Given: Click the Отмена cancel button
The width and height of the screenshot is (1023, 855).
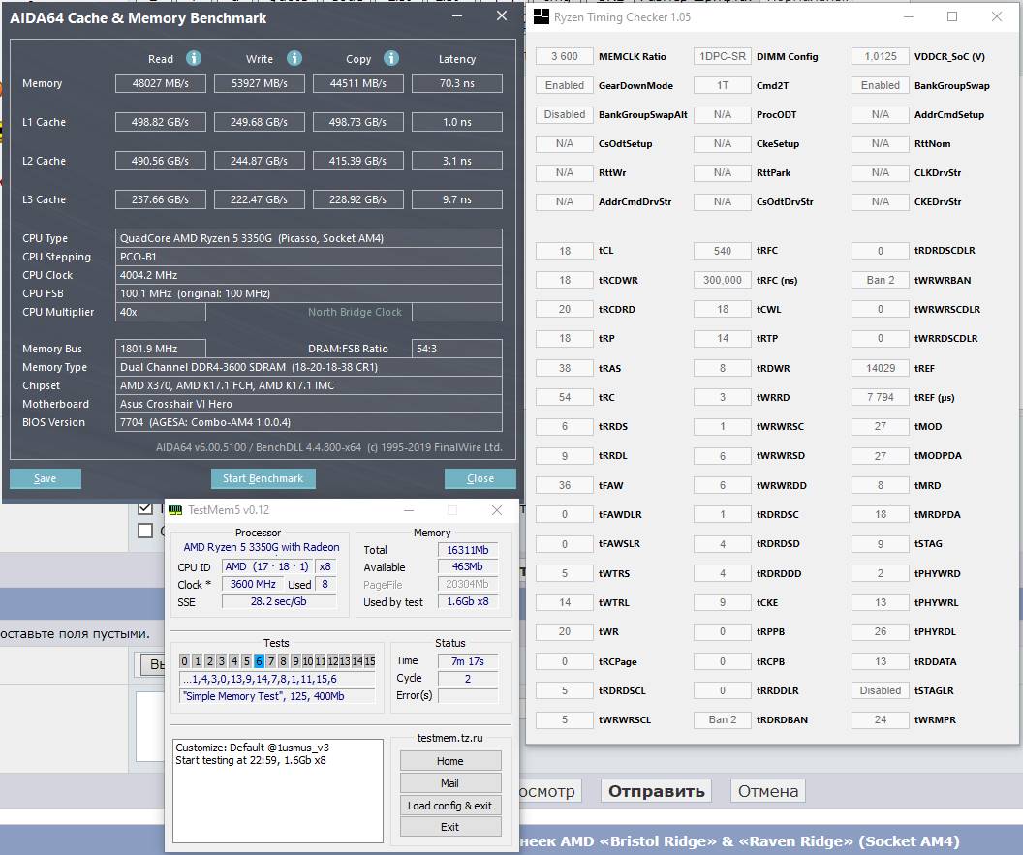Looking at the screenshot, I should pyautogui.click(x=768, y=791).
